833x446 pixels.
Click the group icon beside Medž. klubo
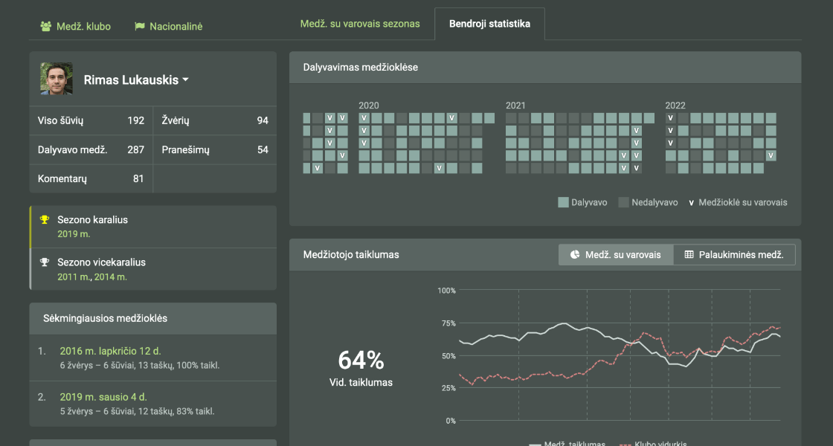[x=45, y=26]
